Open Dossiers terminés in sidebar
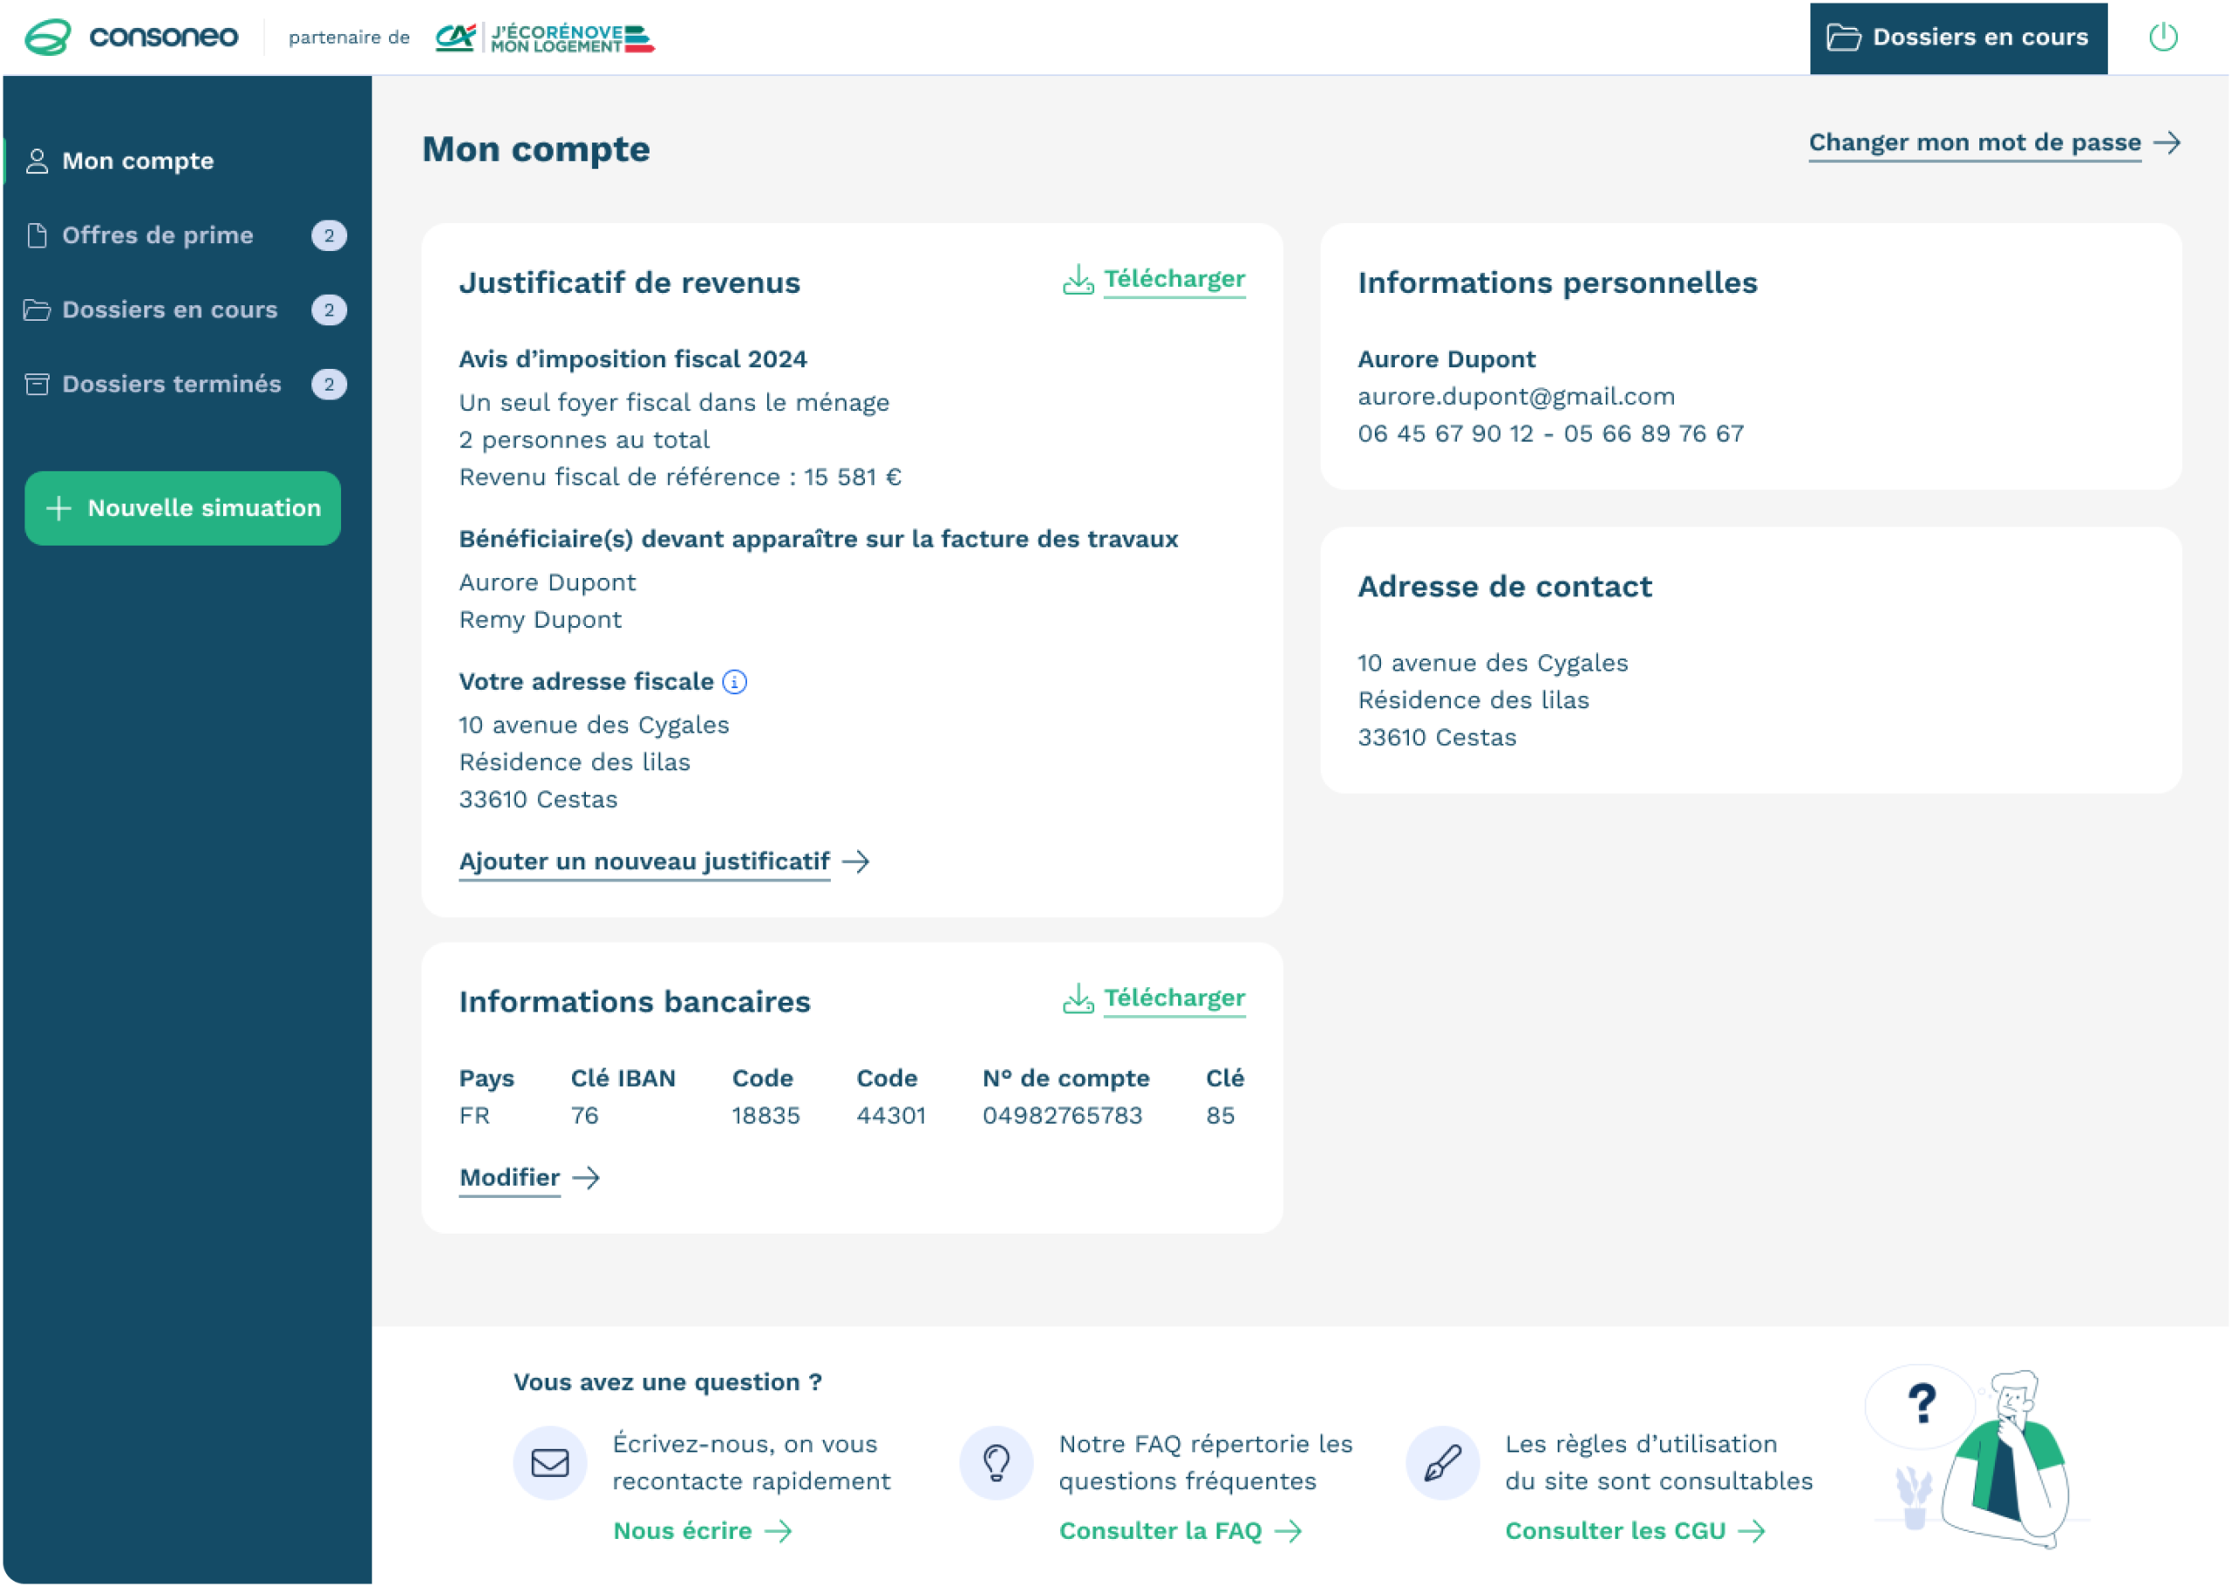 [171, 384]
